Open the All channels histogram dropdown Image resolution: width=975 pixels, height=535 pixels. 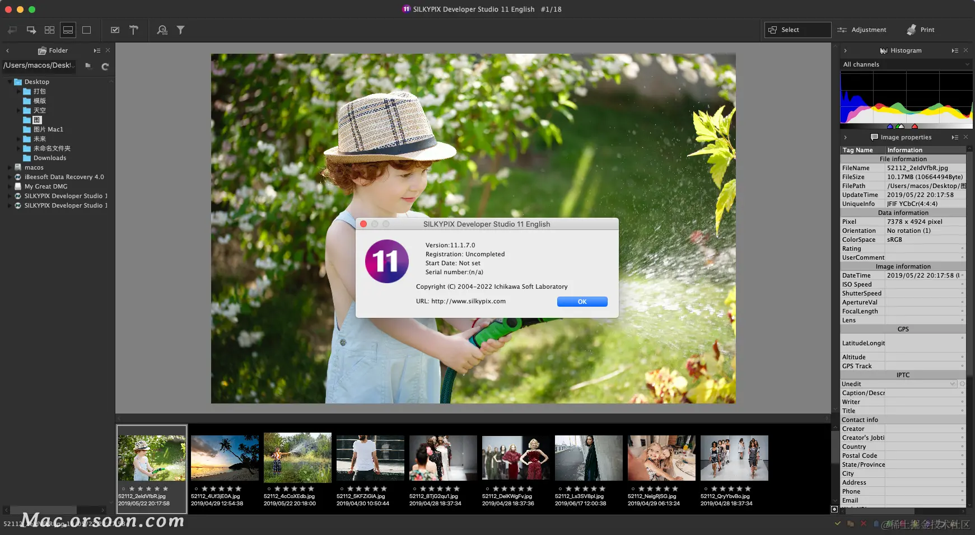pyautogui.click(x=906, y=64)
